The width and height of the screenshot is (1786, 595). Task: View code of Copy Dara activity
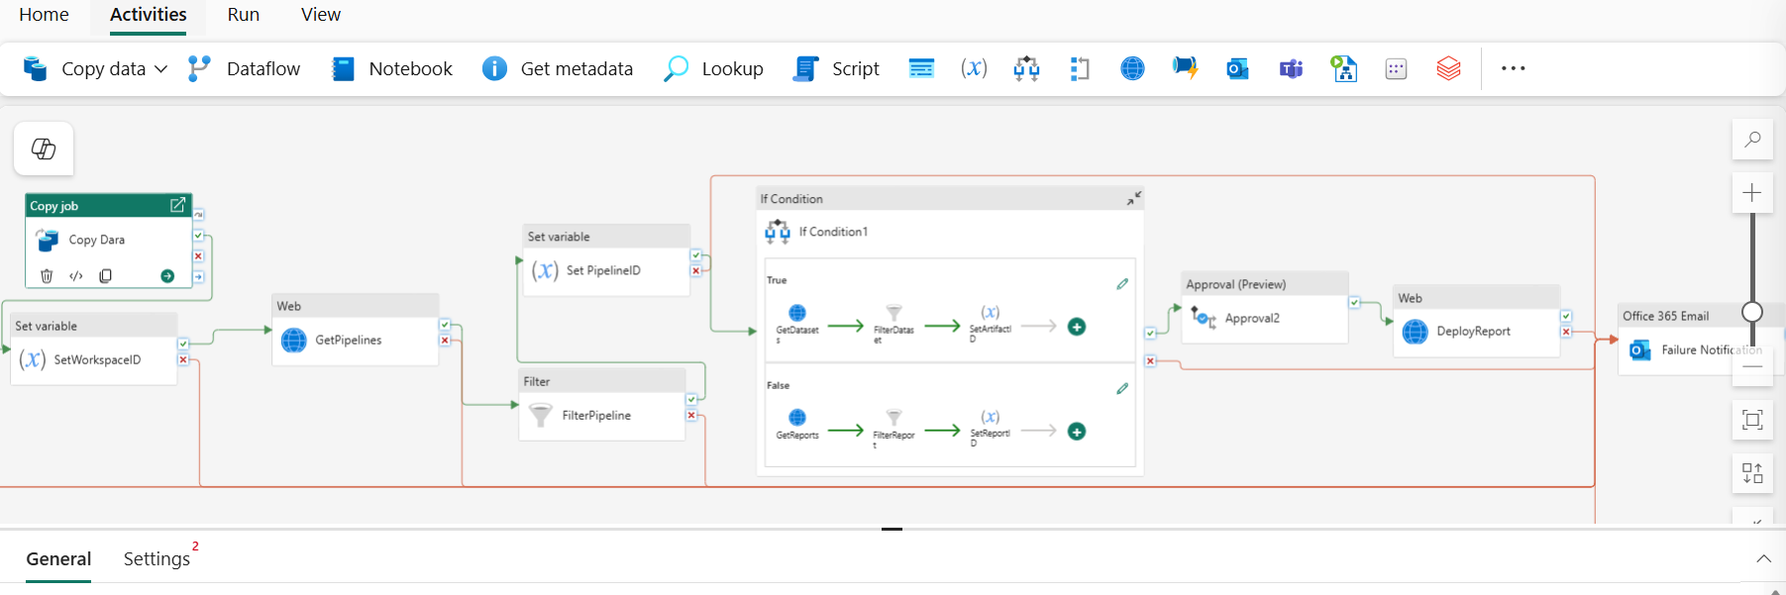(x=76, y=275)
